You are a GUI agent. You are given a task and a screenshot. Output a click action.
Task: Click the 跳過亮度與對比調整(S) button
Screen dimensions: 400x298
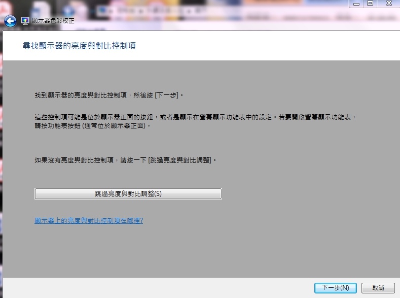coord(128,193)
